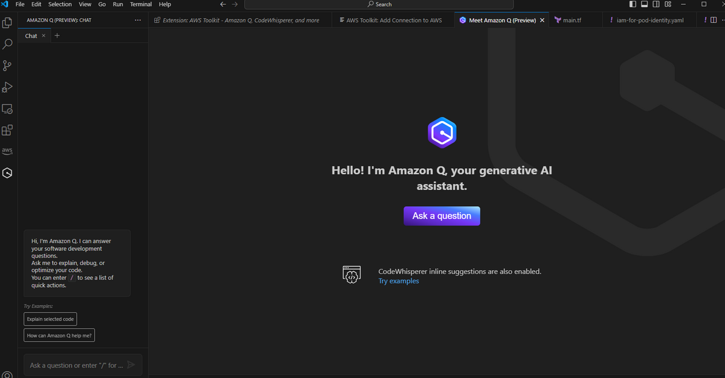The width and height of the screenshot is (725, 378).
Task: Open the Go menu
Action: pos(102,4)
